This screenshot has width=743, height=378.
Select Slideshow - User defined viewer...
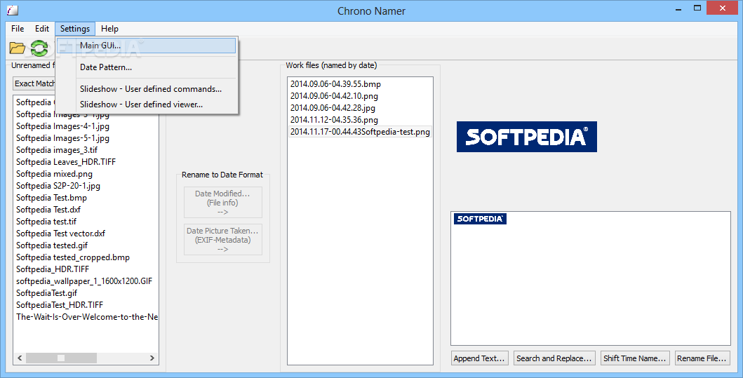[147, 104]
